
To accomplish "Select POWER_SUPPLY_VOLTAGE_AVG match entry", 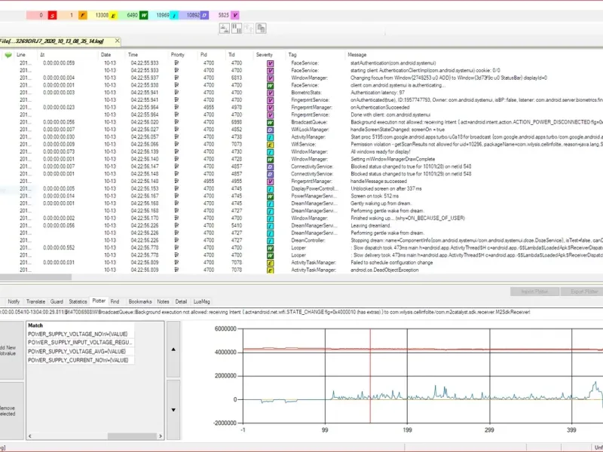I will 77,351.
